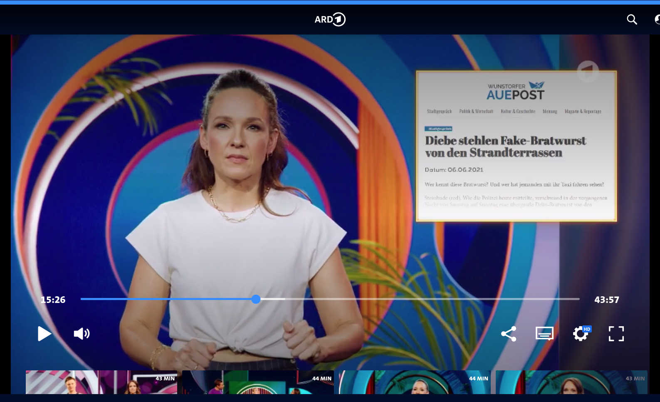Mute the audio with the speaker icon

click(x=82, y=333)
